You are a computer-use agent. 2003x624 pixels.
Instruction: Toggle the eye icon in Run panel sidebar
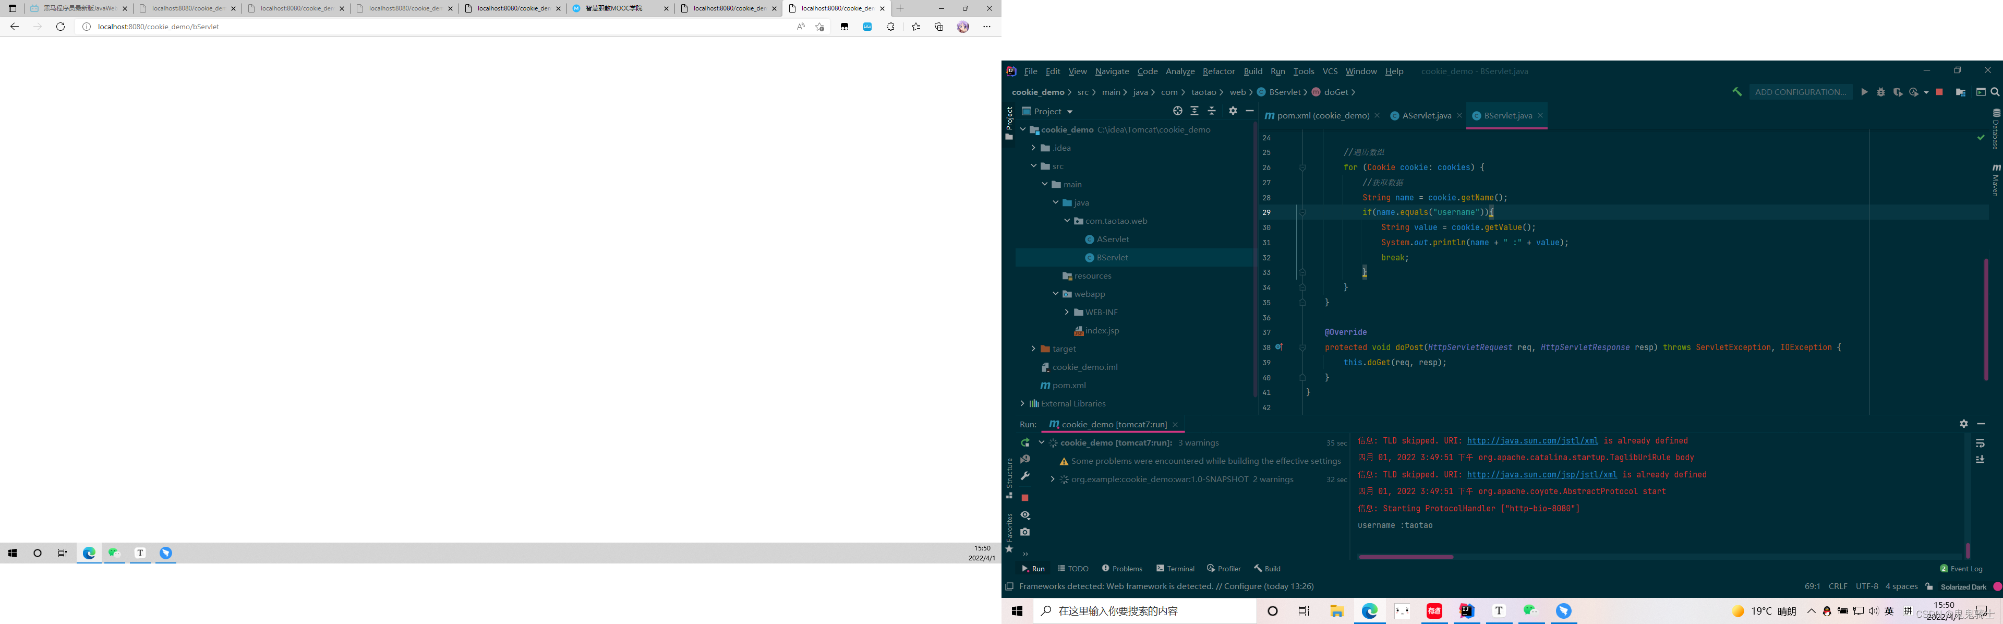(x=1025, y=515)
